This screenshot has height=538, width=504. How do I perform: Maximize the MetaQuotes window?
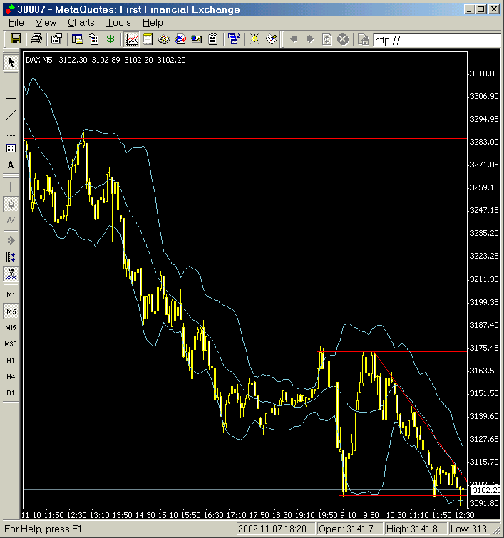[x=481, y=9]
